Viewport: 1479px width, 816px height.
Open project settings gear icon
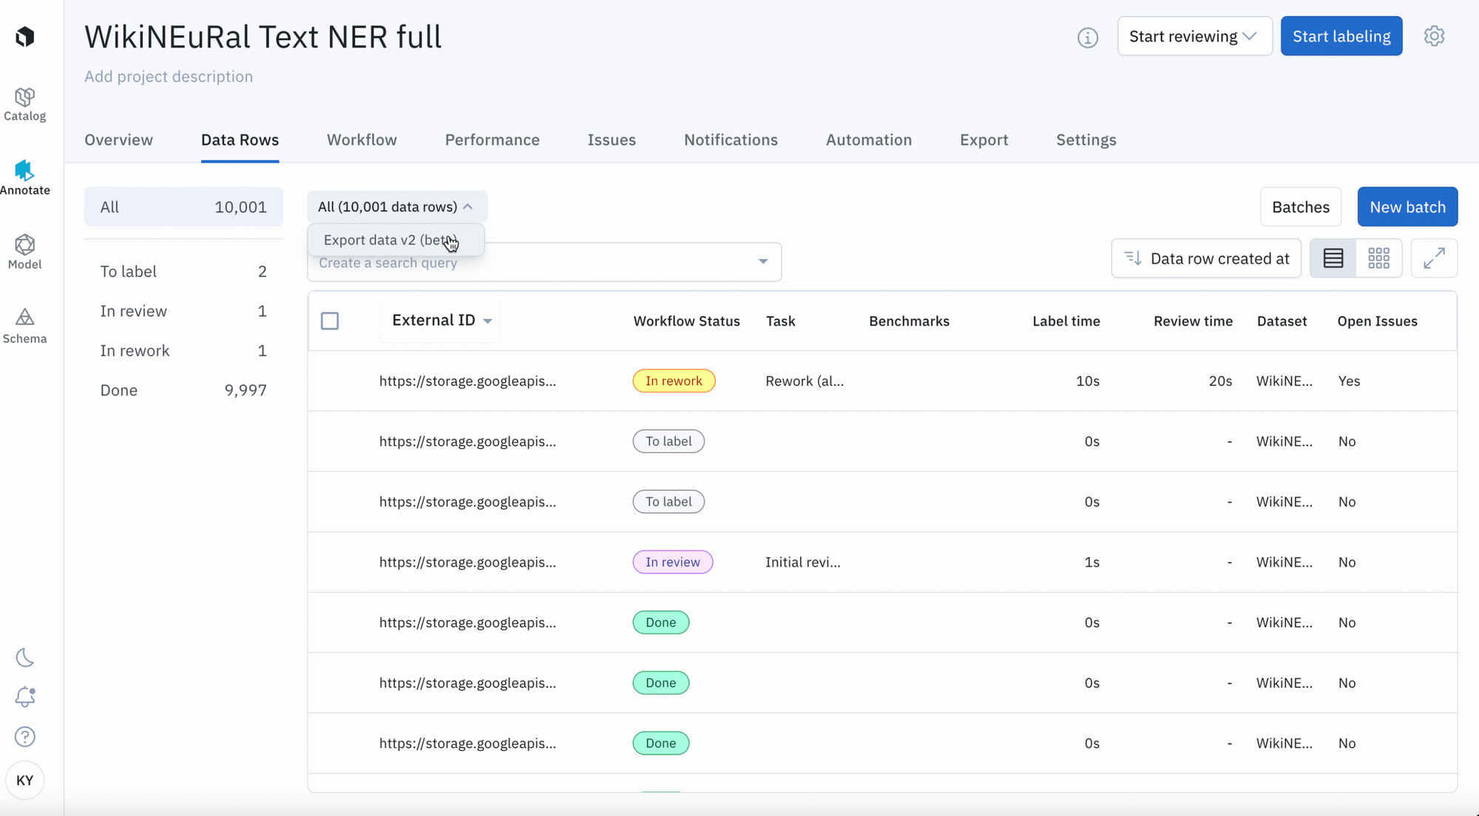(1434, 36)
